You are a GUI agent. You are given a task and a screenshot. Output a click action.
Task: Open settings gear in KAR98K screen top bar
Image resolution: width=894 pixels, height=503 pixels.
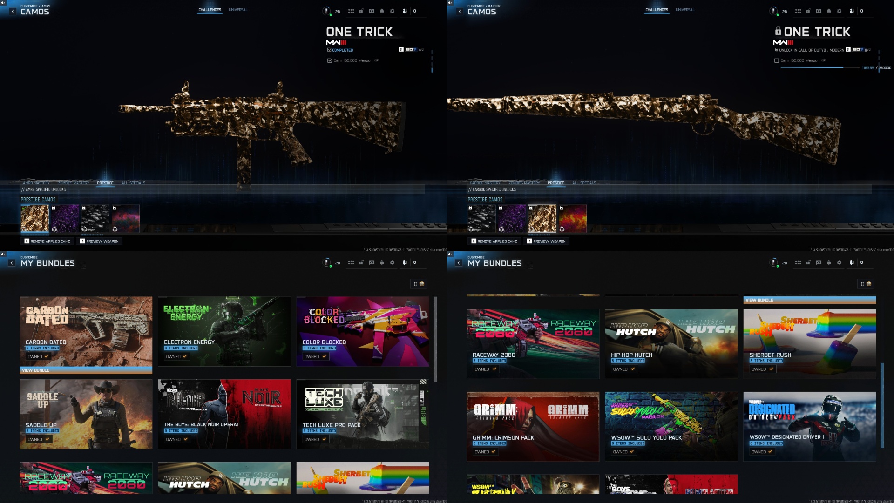click(x=839, y=11)
